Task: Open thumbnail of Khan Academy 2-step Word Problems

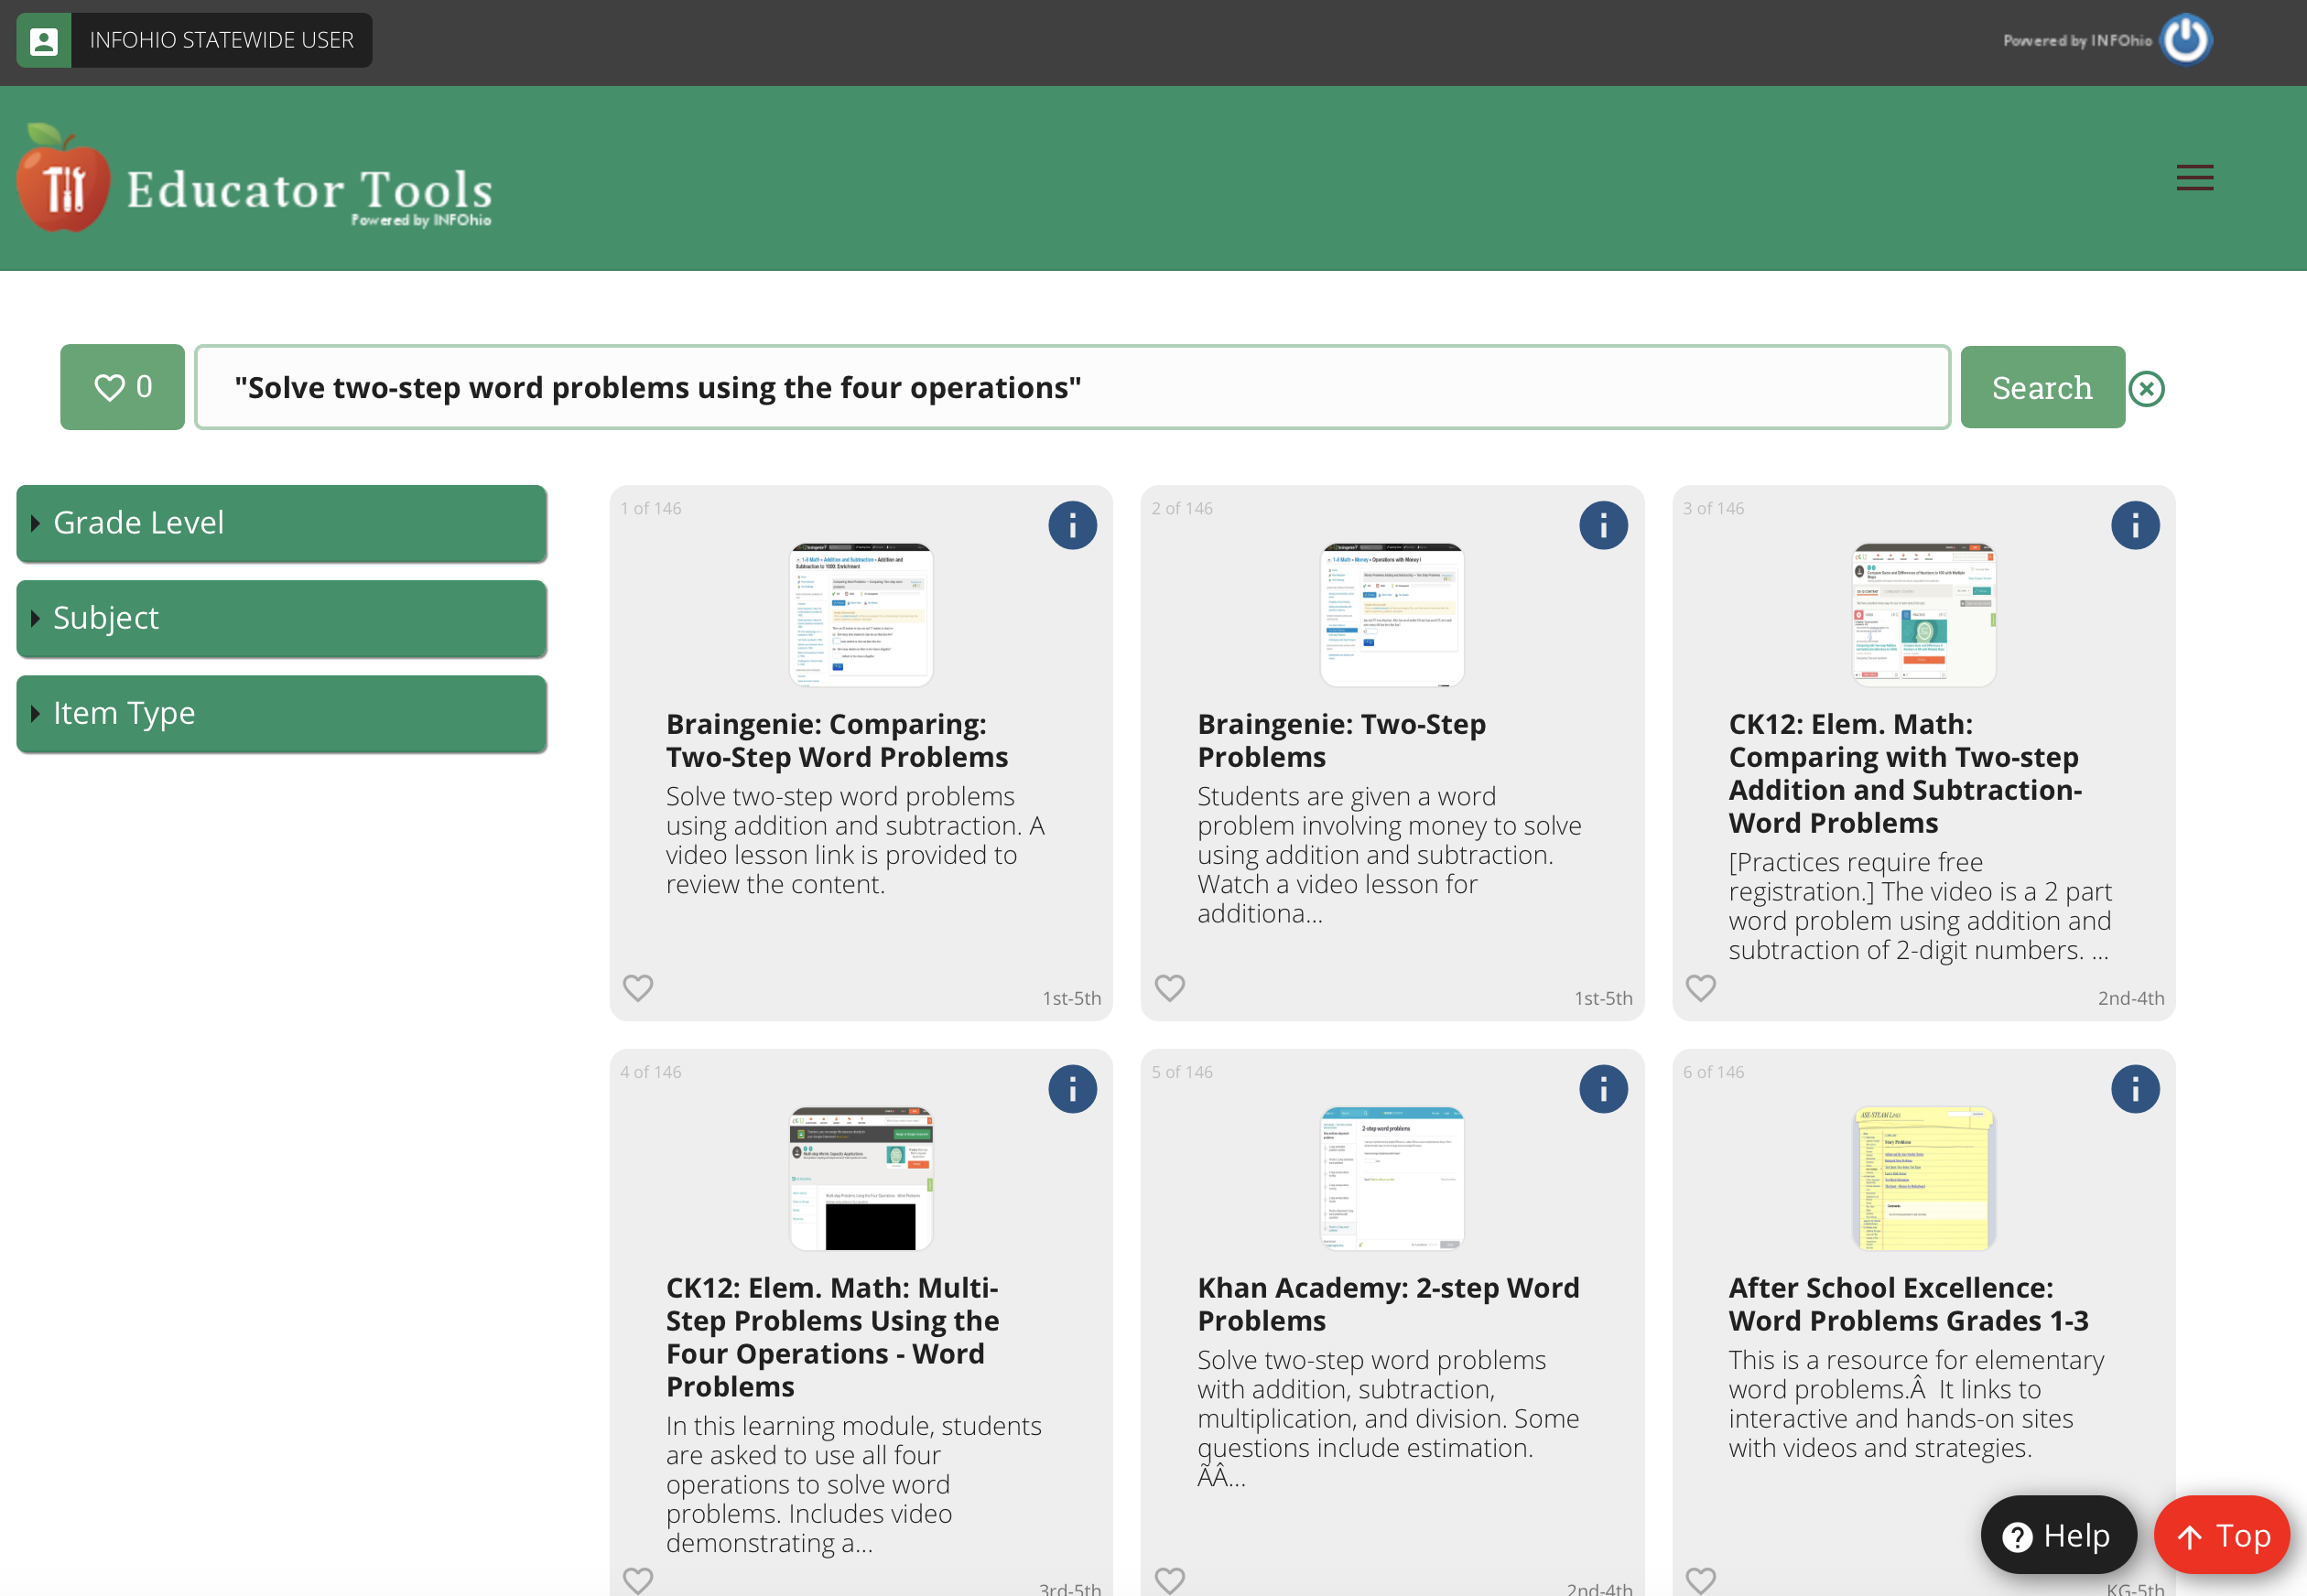Action: (x=1392, y=1178)
